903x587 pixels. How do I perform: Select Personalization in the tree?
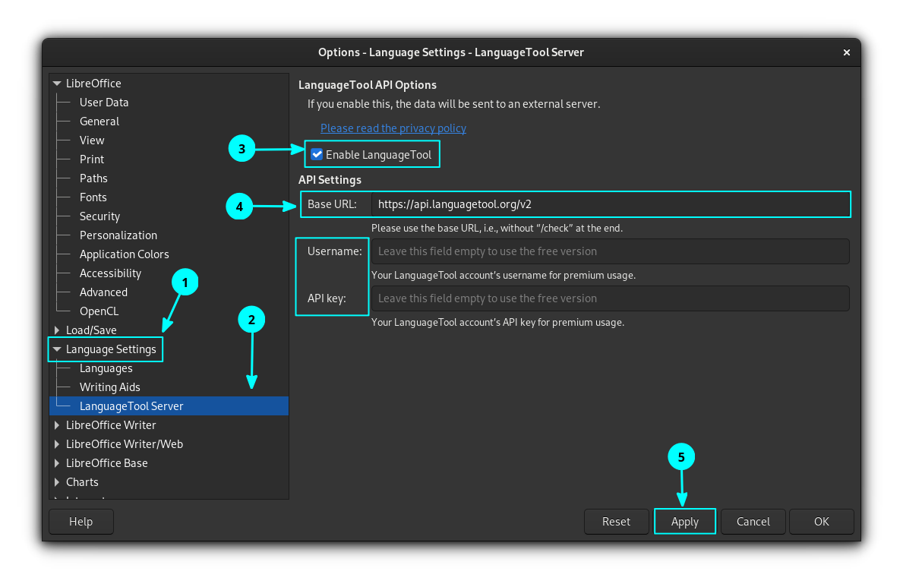[118, 235]
